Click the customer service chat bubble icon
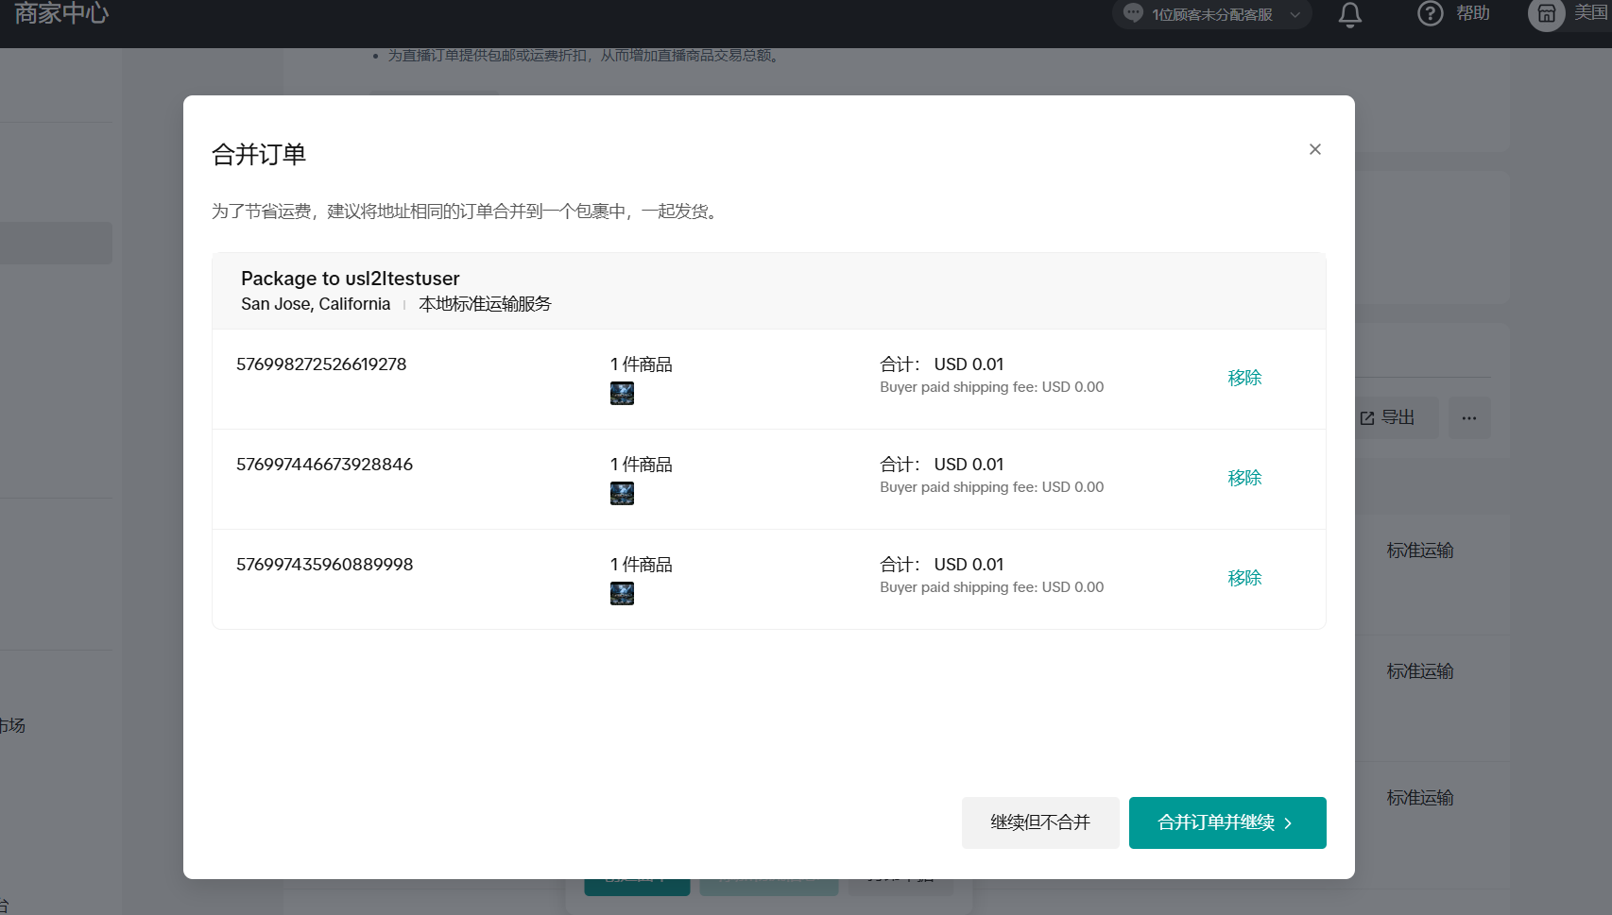Image resolution: width=1612 pixels, height=915 pixels. (1133, 14)
